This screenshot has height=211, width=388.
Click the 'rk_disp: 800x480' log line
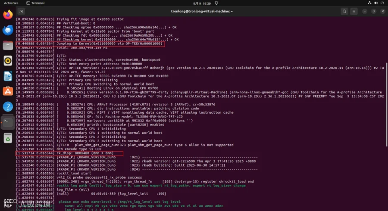pyautogui.click(x=65, y=153)
